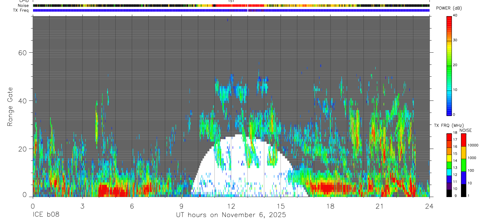Click the TX Freq row label at top
483x223 pixels.
pos(21,10)
